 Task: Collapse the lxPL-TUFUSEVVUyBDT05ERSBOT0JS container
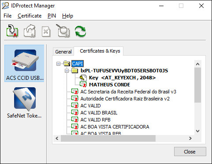tap(67, 71)
